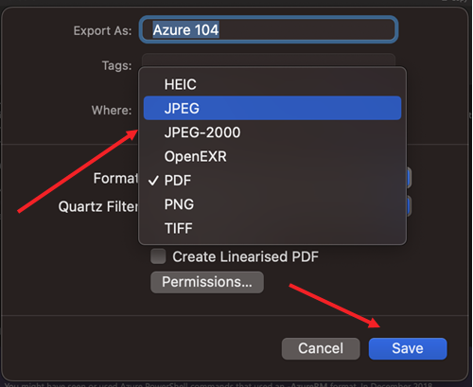Click the Where label
Image resolution: width=473 pixels, height=387 pixels.
(112, 111)
